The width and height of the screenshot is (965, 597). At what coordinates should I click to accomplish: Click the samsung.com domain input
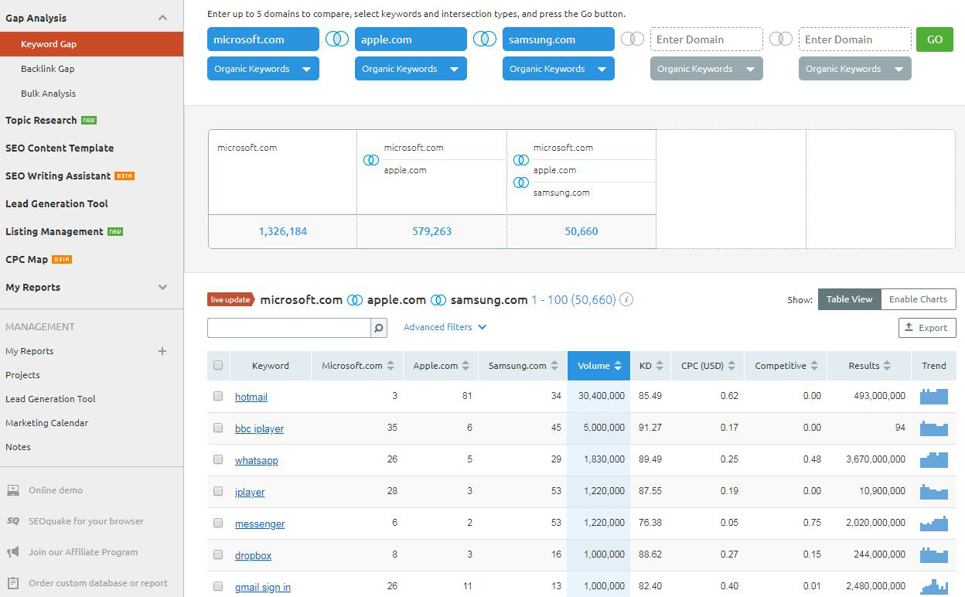click(558, 39)
